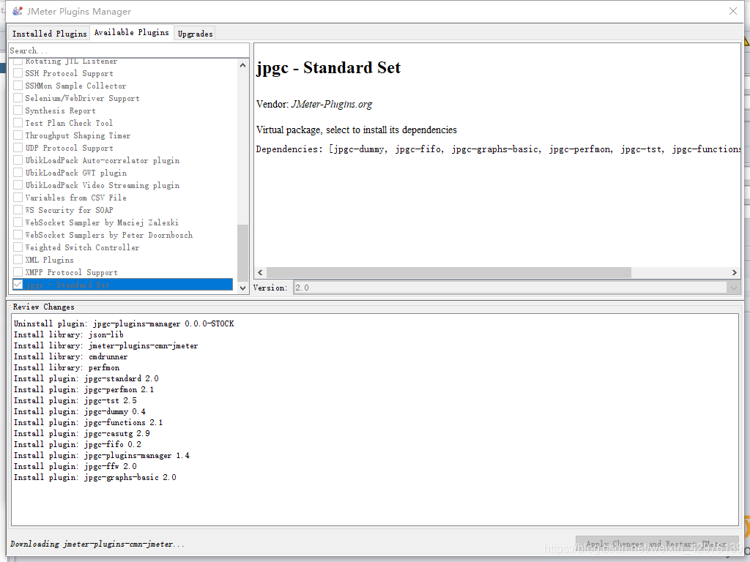Image resolution: width=750 pixels, height=562 pixels.
Task: Click the 'Uninstall plugin: jpgc-plugins-manager 0.0.0-STOCK' line
Action: (124, 323)
